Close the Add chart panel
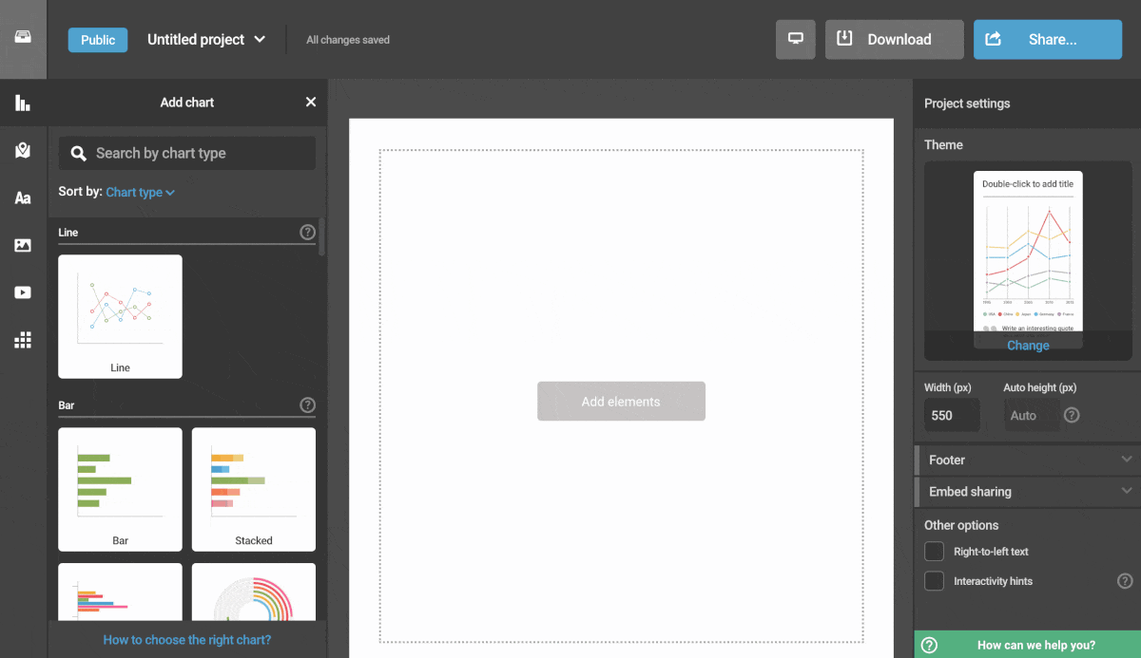1141x658 pixels. [x=311, y=103]
